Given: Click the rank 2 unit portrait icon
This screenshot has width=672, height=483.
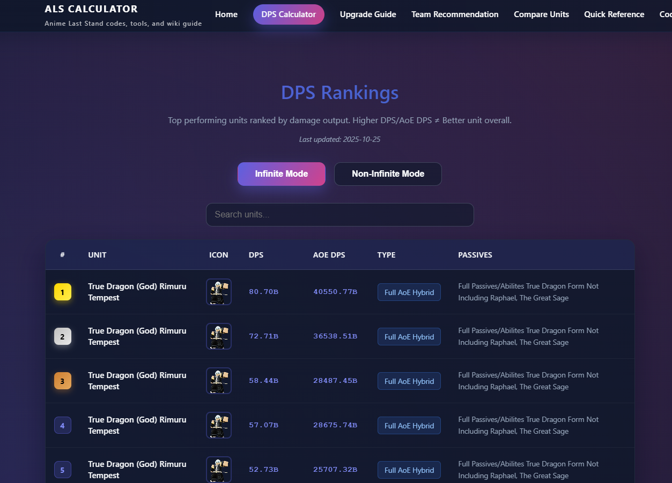Looking at the screenshot, I should pos(219,336).
